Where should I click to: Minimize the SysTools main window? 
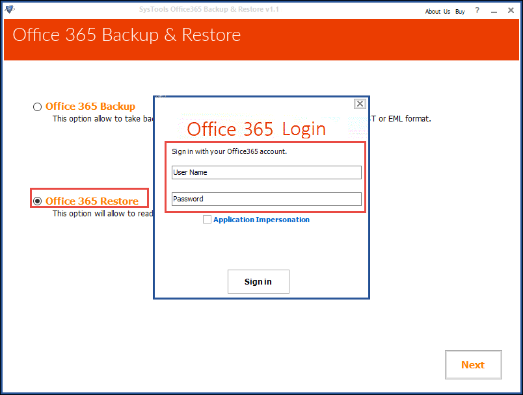(494, 11)
